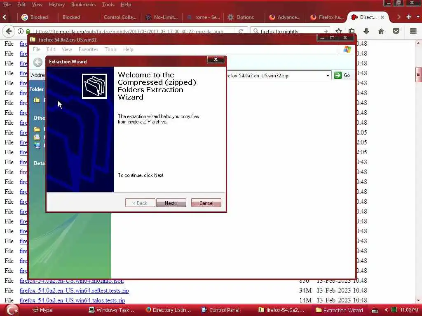Image resolution: width=422 pixels, height=316 pixels.
Task: Open the list all tabs dropdown
Action: coord(418,17)
